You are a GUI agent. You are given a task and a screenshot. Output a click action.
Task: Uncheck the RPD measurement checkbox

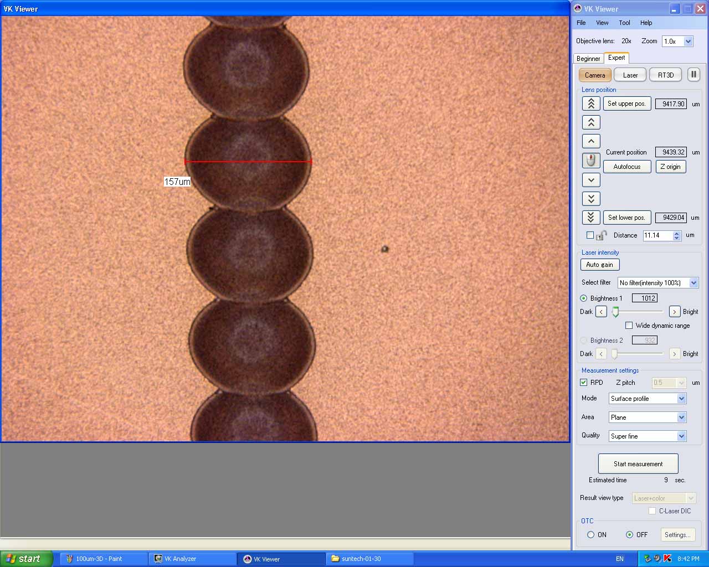[584, 382]
